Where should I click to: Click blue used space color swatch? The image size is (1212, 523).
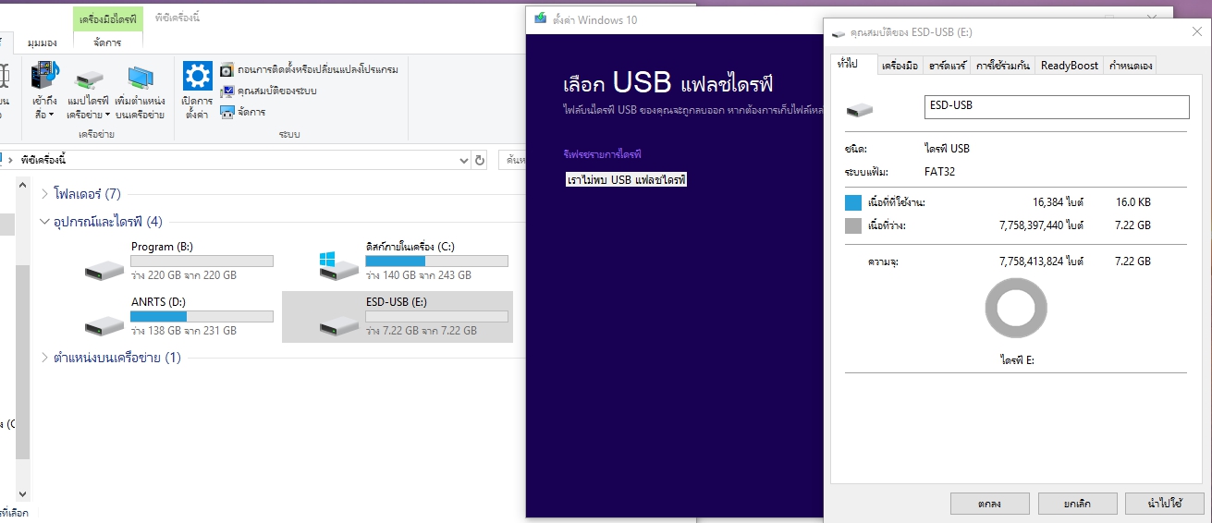(x=853, y=202)
